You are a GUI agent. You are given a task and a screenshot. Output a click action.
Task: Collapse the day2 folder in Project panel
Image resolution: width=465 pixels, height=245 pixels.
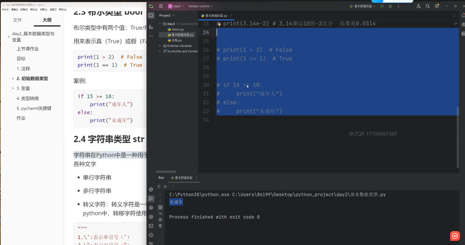pyautogui.click(x=160, y=24)
